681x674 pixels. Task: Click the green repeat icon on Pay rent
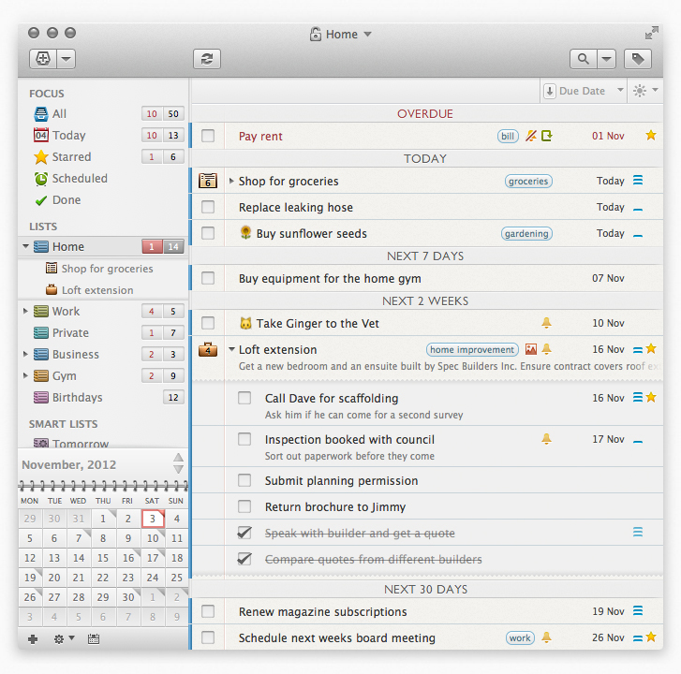click(x=547, y=136)
